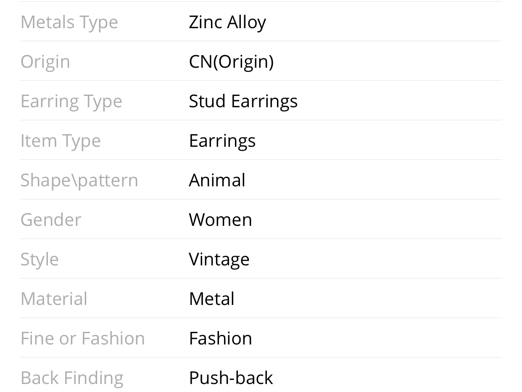The width and height of the screenshot is (522, 392).
Task: Select the "Fashion" value text
Action: tap(220, 339)
